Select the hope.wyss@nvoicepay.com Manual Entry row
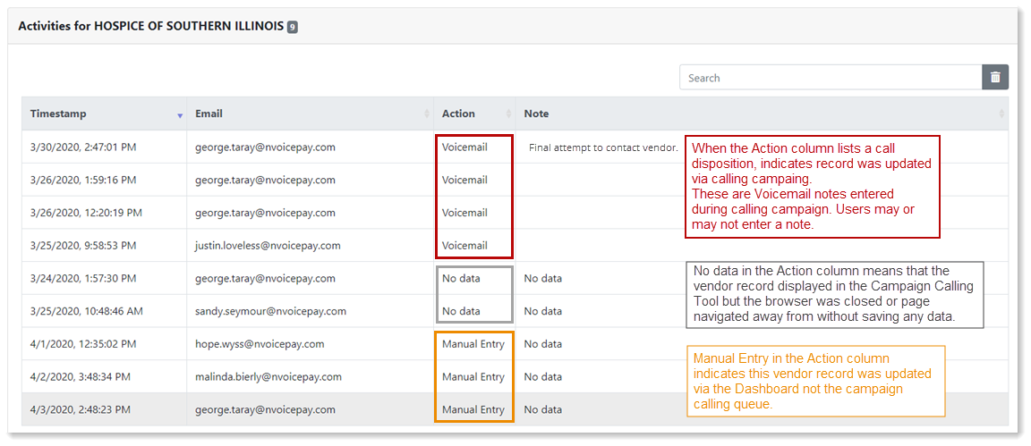Image resolution: width=1031 pixels, height=446 pixels. pyautogui.click(x=515, y=343)
